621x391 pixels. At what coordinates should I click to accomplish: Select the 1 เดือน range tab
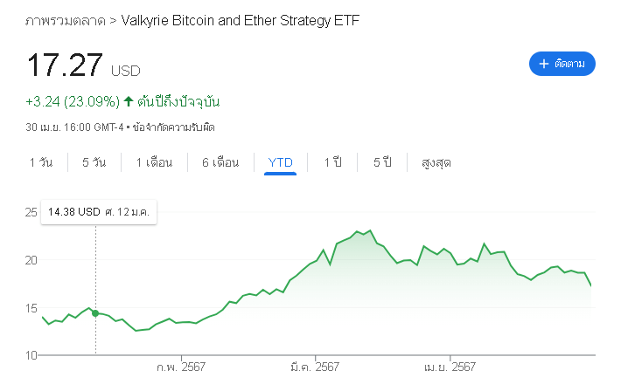tap(154, 162)
